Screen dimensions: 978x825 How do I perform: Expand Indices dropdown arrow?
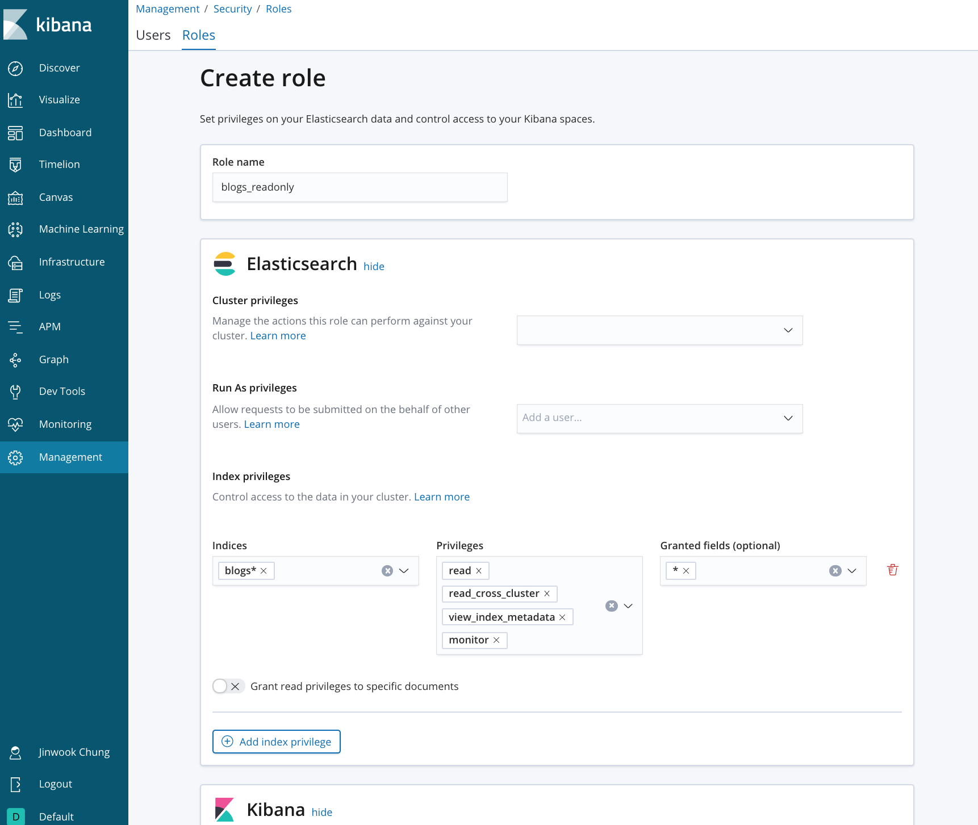pyautogui.click(x=404, y=571)
